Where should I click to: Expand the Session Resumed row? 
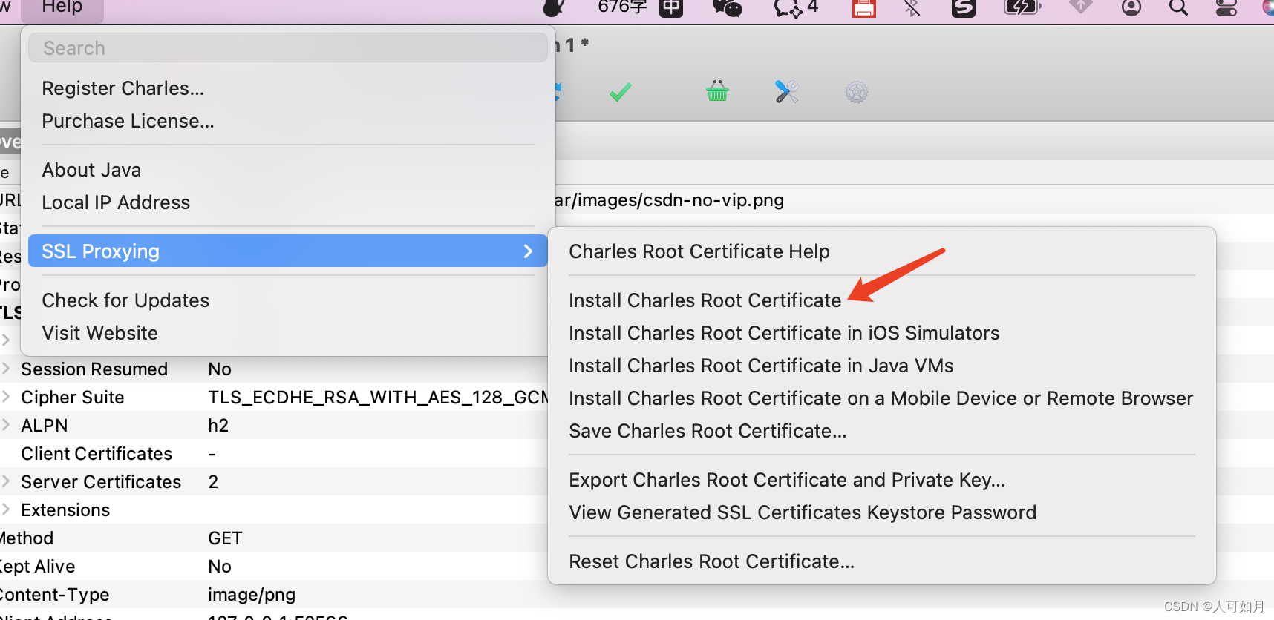tap(6, 369)
